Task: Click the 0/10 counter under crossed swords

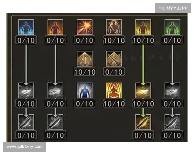Action: [114, 72]
